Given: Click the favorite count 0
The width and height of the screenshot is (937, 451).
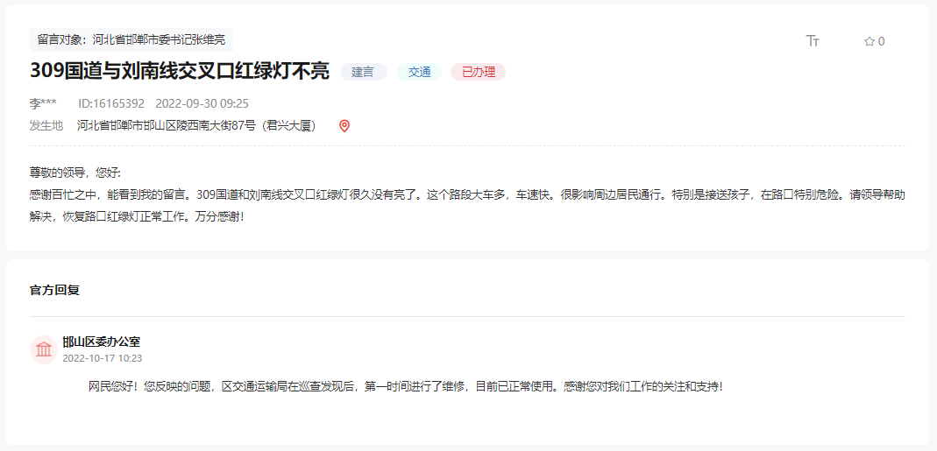Looking at the screenshot, I should 882,41.
